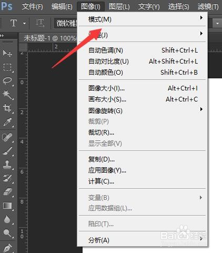Choose 模式(M) in the Image menu
This screenshot has width=222, height=253.
(142, 19)
